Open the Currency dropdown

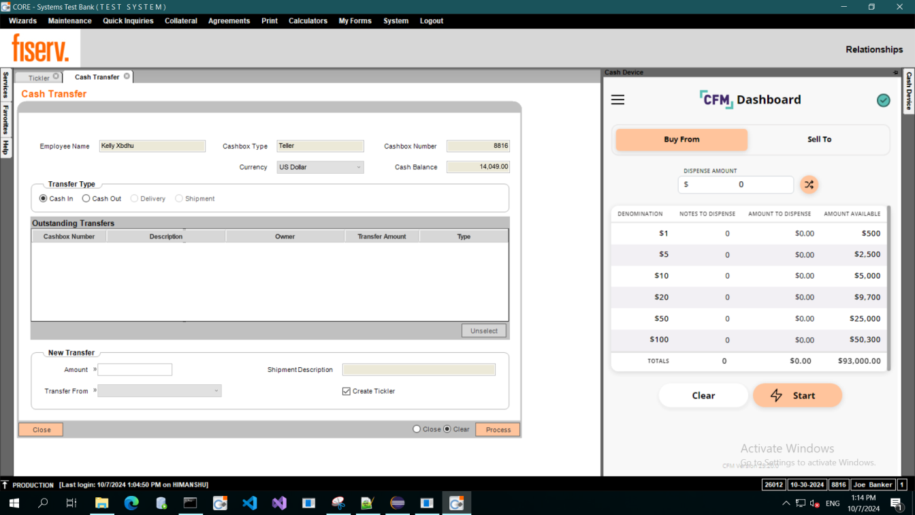tap(320, 167)
